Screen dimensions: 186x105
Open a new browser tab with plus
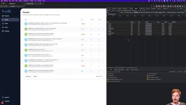click(x=43, y=4)
